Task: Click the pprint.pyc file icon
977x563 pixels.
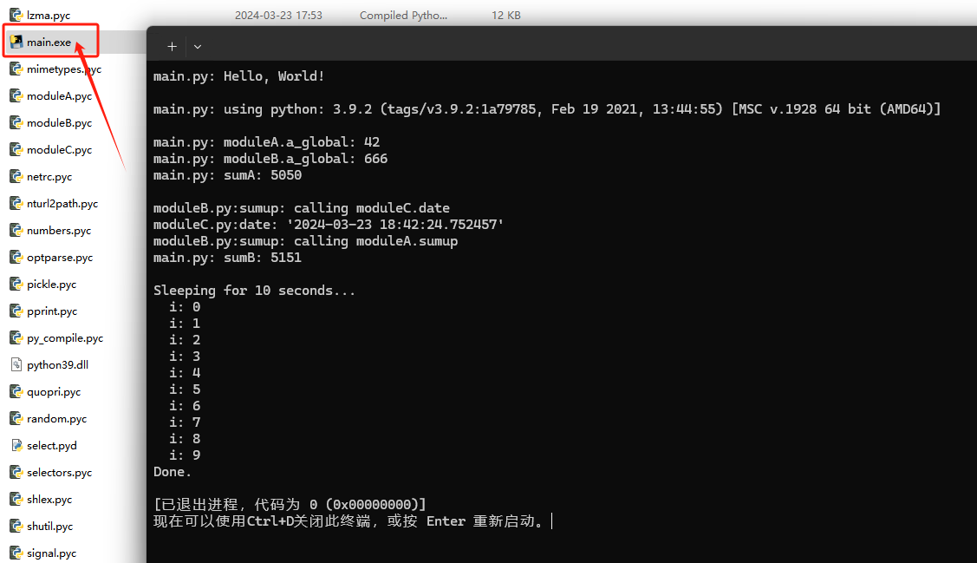Action: pyautogui.click(x=16, y=311)
